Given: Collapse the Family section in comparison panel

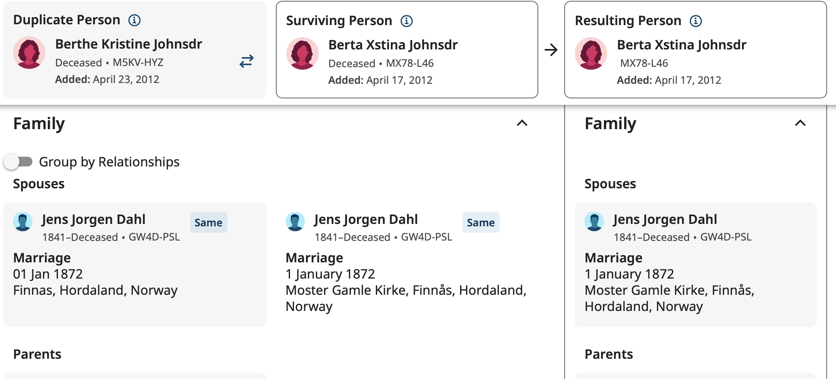Looking at the screenshot, I should (x=522, y=123).
